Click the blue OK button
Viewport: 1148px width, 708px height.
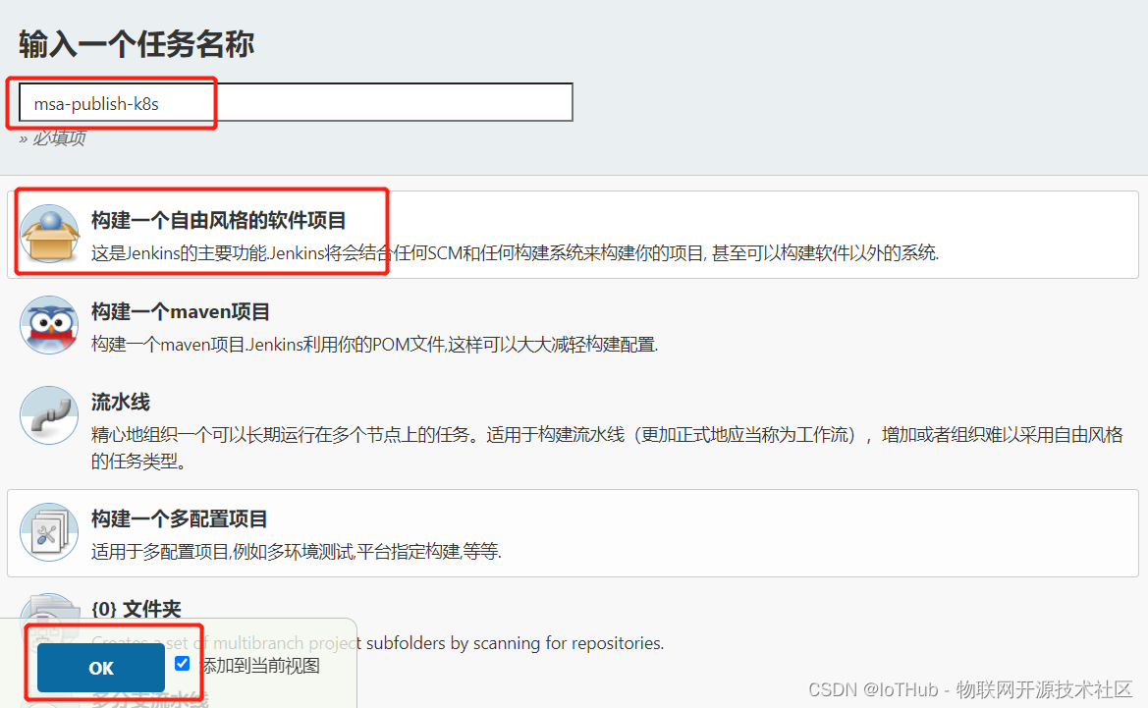[101, 668]
